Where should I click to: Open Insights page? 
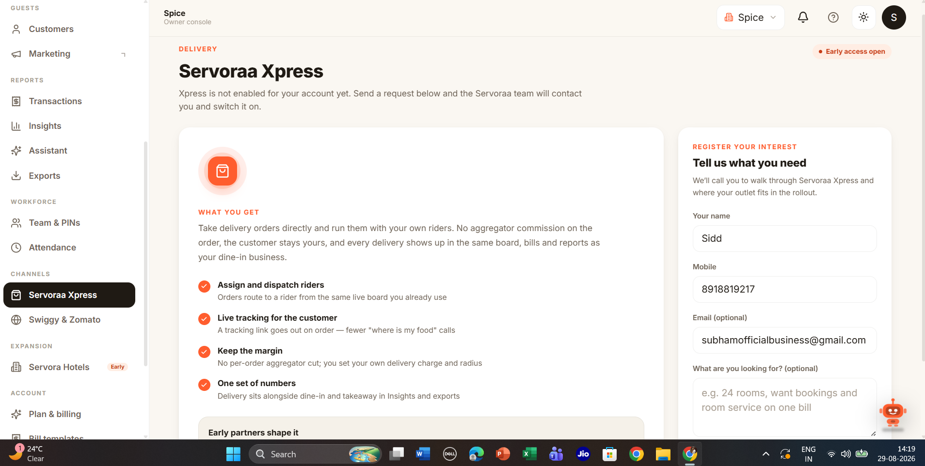[x=69, y=126]
